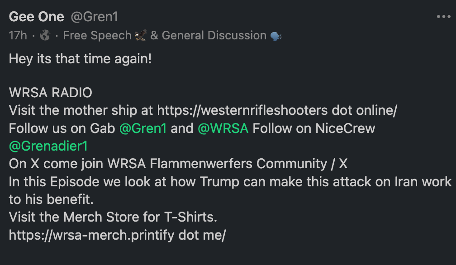Open Gee One's profile from display name
Image resolution: width=456 pixels, height=265 pixels.
pos(36,17)
